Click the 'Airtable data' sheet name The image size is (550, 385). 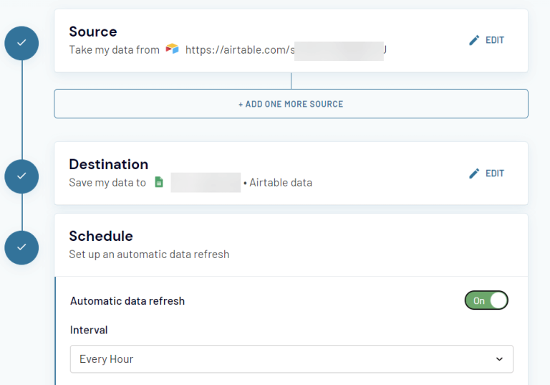281,183
